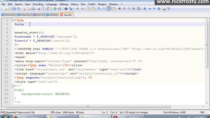The height and width of the screenshot is (118, 210).
Task: Click the Save All toolbar icon
Action: click(x=19, y=9)
